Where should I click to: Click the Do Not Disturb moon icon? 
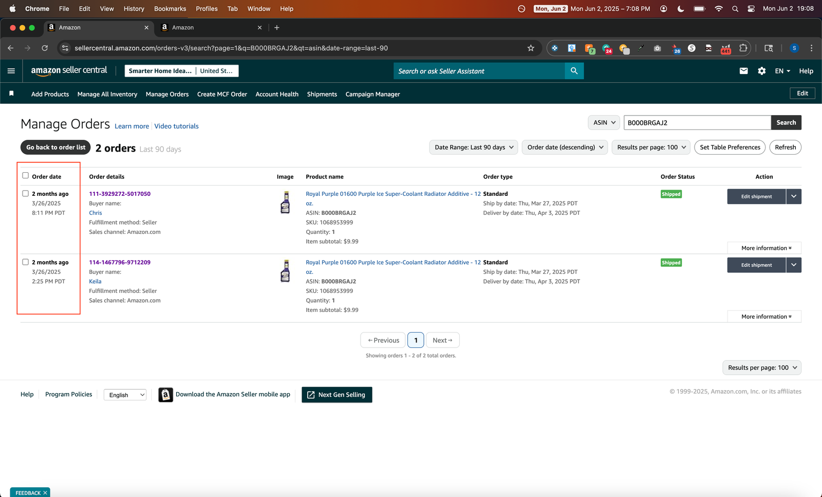pos(681,9)
